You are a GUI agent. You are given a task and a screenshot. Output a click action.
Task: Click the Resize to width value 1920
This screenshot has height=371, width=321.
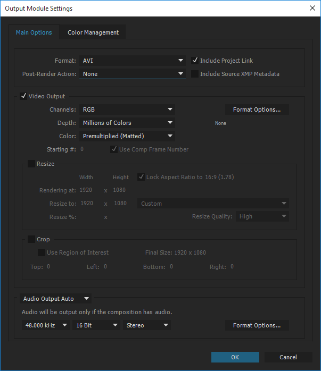tap(87, 203)
